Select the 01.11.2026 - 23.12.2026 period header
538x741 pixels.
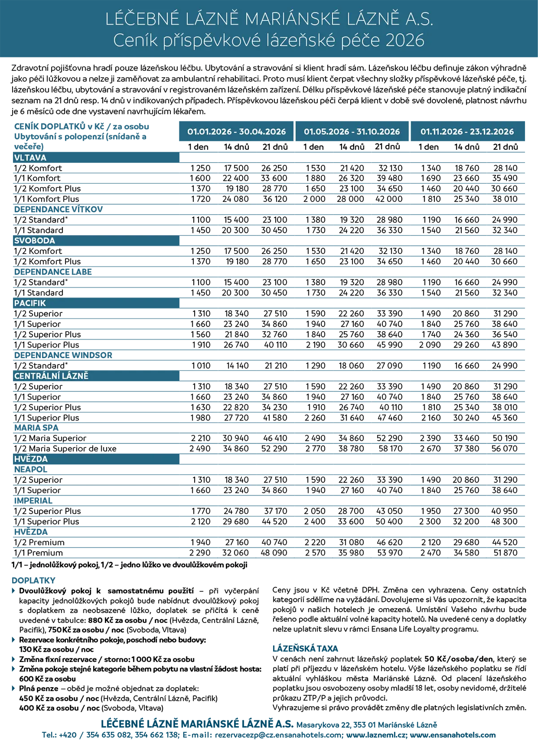pyautogui.click(x=467, y=132)
